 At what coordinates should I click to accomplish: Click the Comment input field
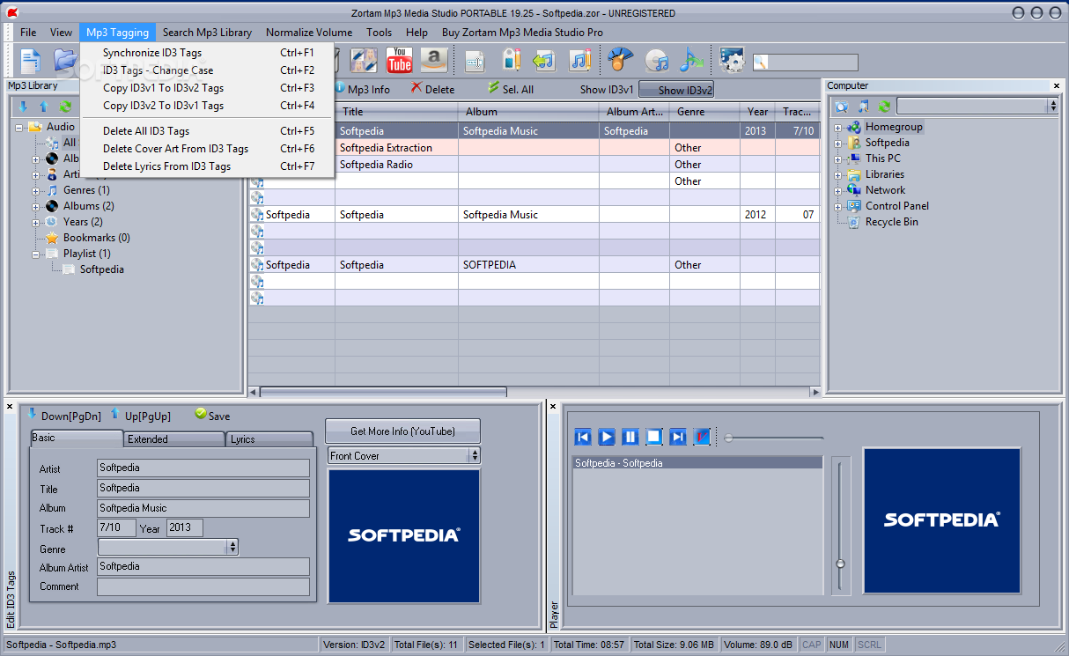tap(203, 586)
